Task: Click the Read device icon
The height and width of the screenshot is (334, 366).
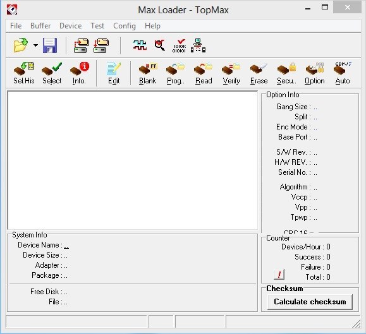Action: pos(204,73)
